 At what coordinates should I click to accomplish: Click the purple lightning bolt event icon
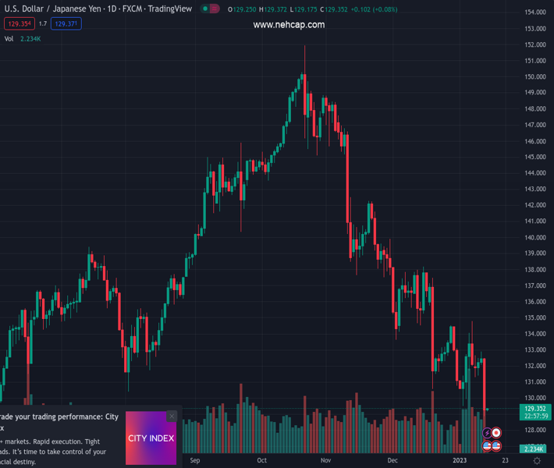click(x=488, y=433)
